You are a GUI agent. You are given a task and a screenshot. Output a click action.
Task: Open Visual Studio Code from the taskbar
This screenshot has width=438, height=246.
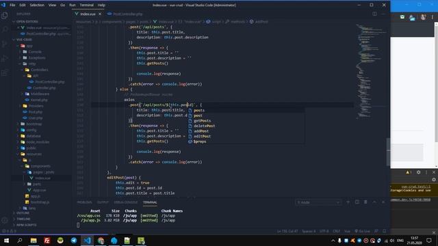click(87, 241)
